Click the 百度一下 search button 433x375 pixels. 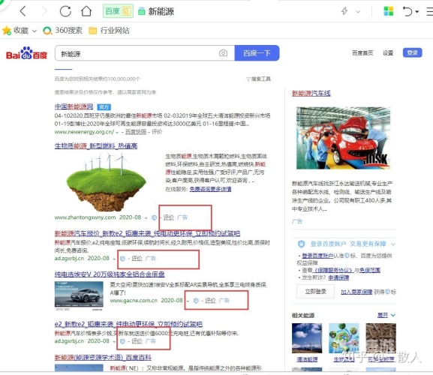257,53
